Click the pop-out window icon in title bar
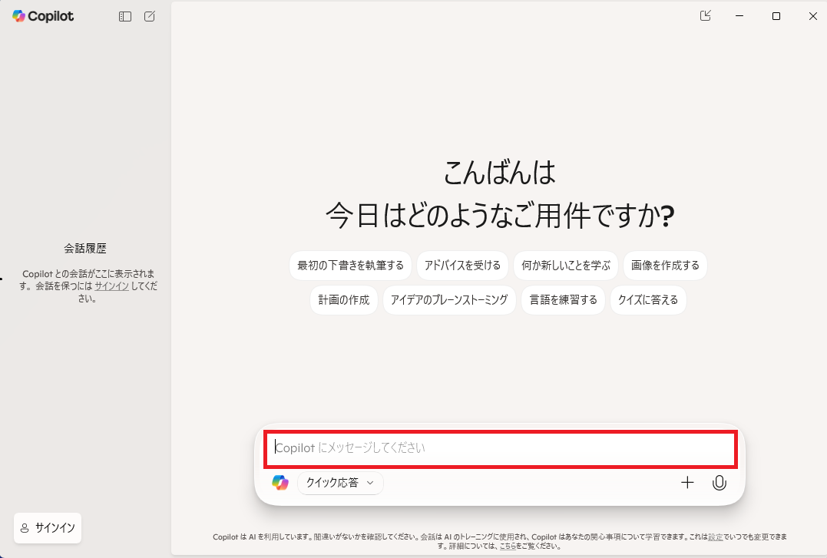This screenshot has width=827, height=558. point(705,16)
